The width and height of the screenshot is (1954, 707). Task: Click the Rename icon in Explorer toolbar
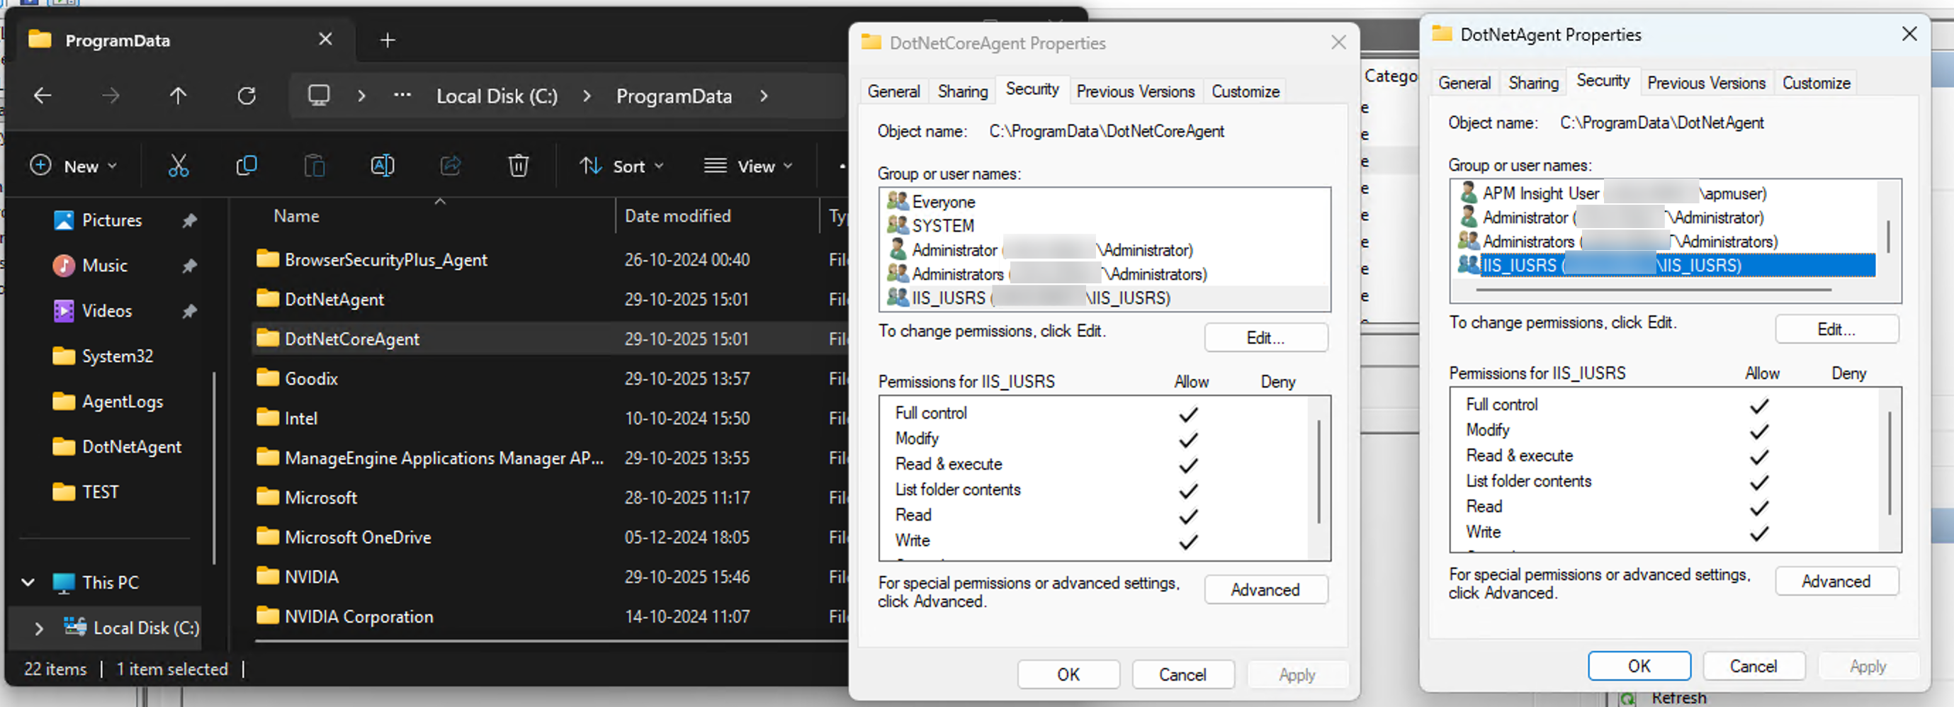click(x=383, y=165)
